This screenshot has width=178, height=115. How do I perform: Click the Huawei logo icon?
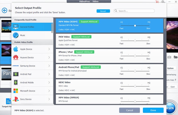(16, 57)
